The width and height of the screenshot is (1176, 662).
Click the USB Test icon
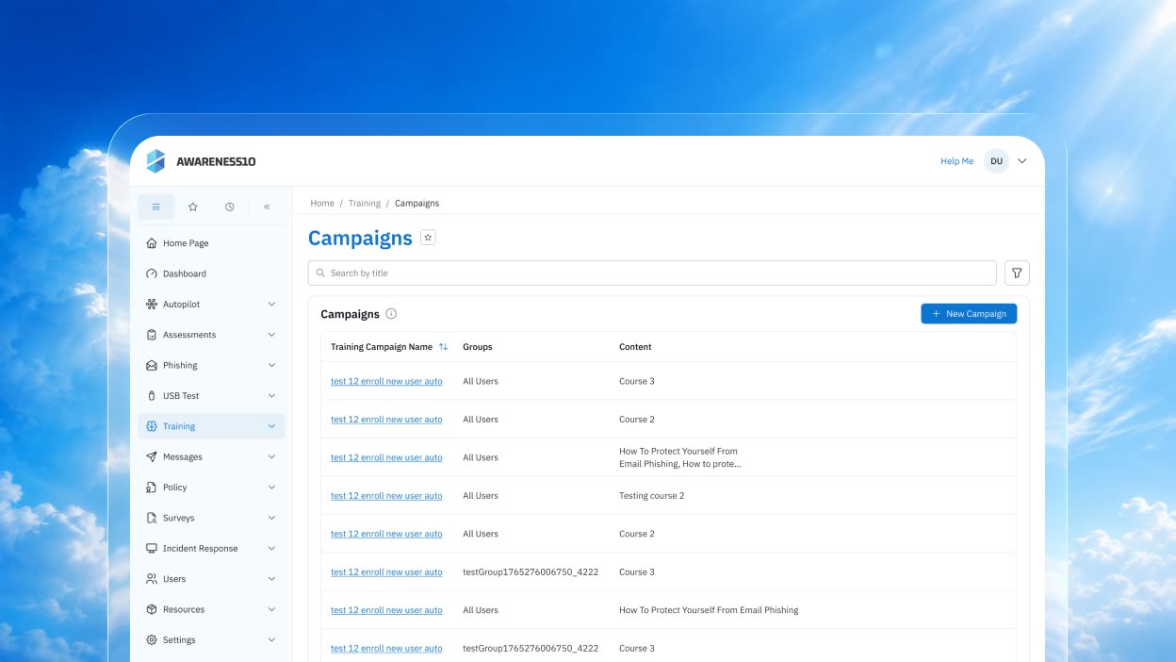[152, 396]
